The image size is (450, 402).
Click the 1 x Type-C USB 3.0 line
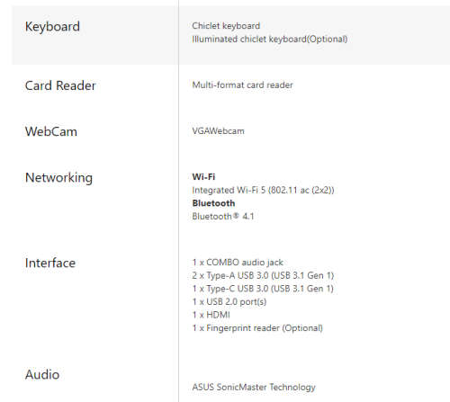(x=263, y=289)
